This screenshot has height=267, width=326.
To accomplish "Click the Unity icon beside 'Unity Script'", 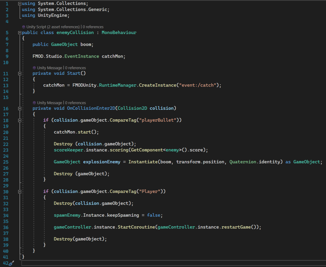I will click(24, 27).
